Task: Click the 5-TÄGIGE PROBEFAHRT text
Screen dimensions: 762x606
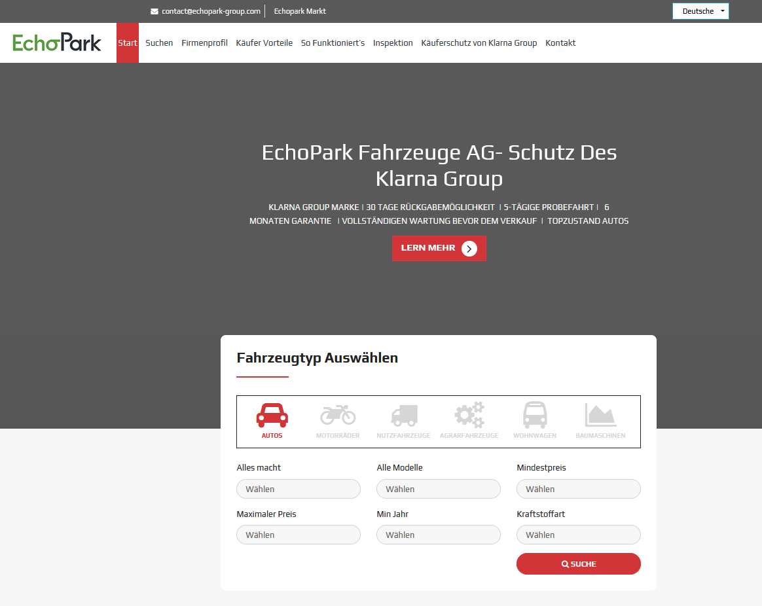Action: (x=549, y=207)
